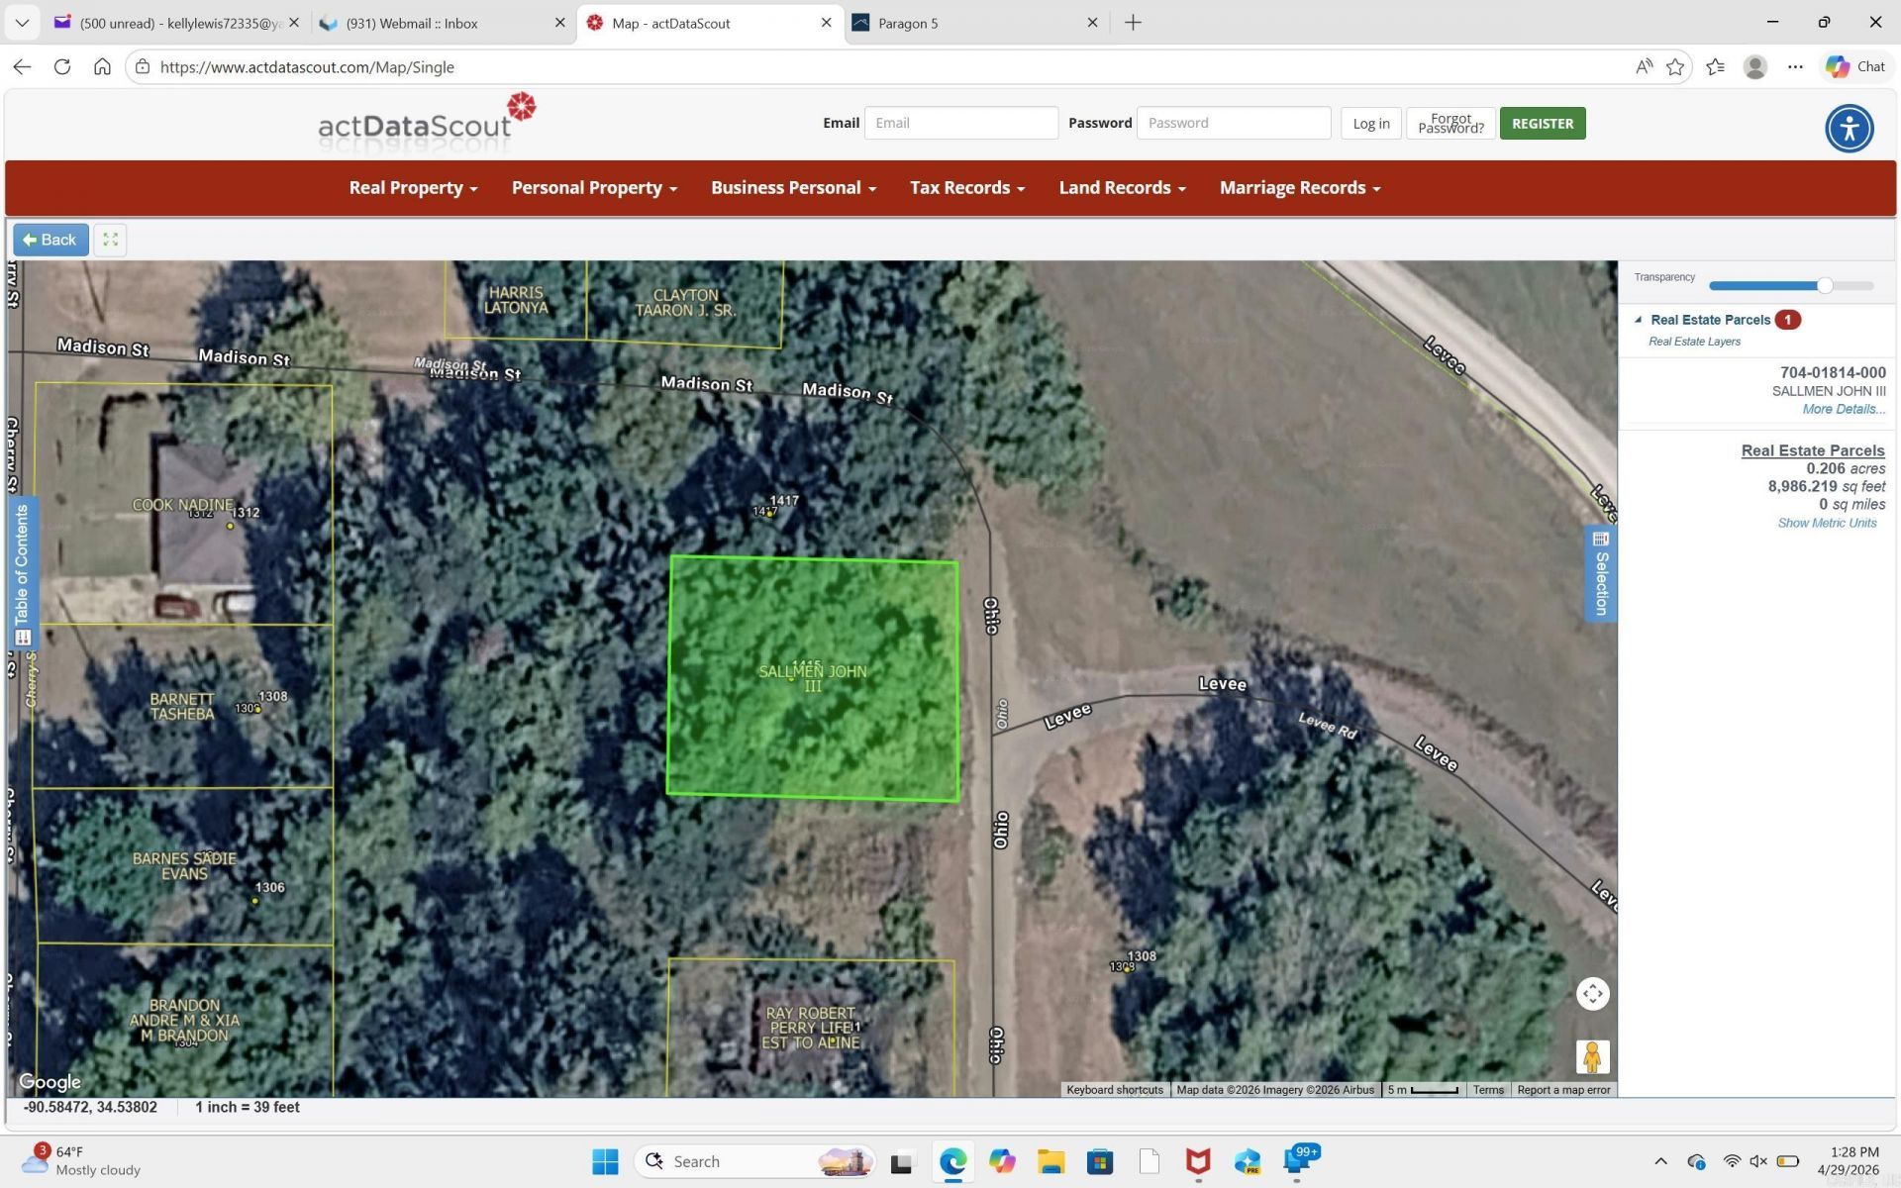Open the accessibility options icon

(1849, 129)
